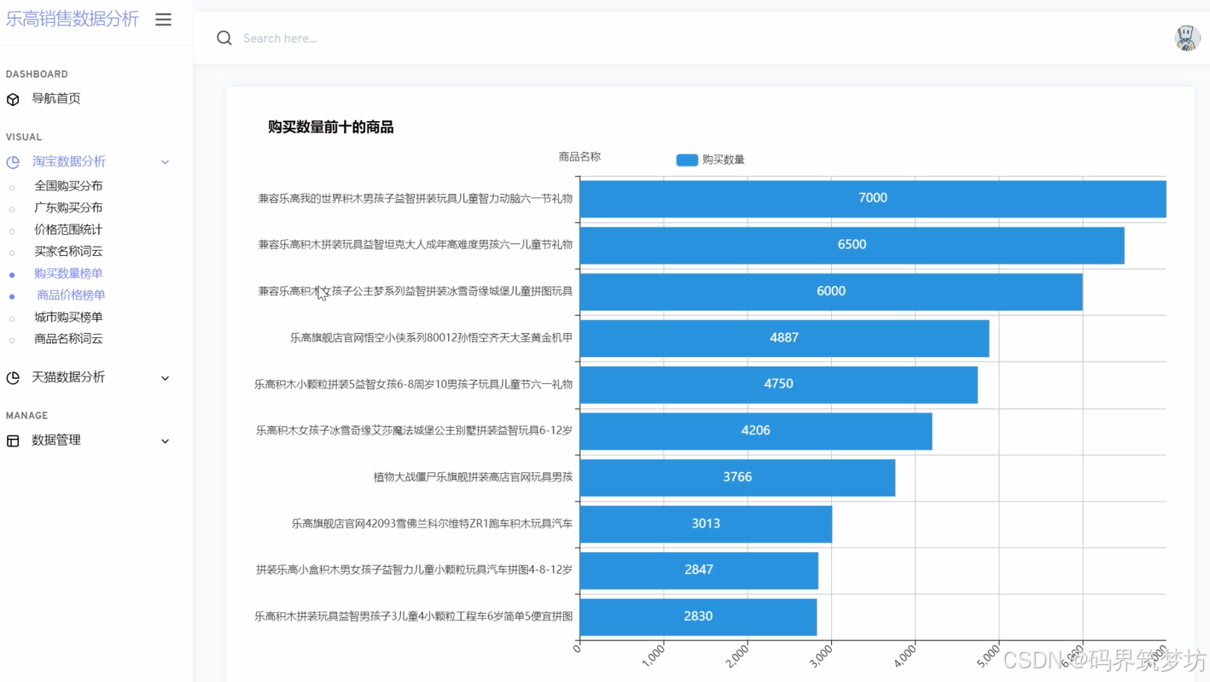Image resolution: width=1210 pixels, height=682 pixels.
Task: Expand the 天猫数据分析 chevron
Action: [x=165, y=377]
